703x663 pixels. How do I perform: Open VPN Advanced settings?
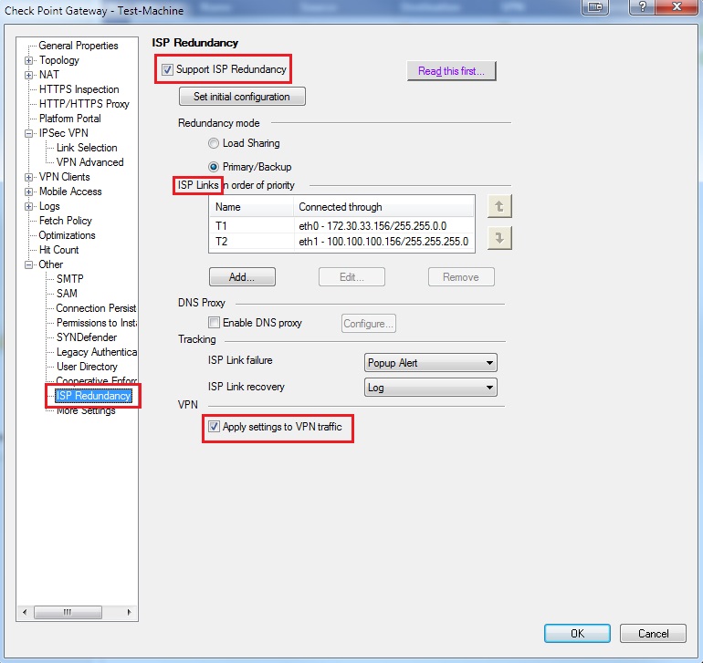[x=90, y=162]
